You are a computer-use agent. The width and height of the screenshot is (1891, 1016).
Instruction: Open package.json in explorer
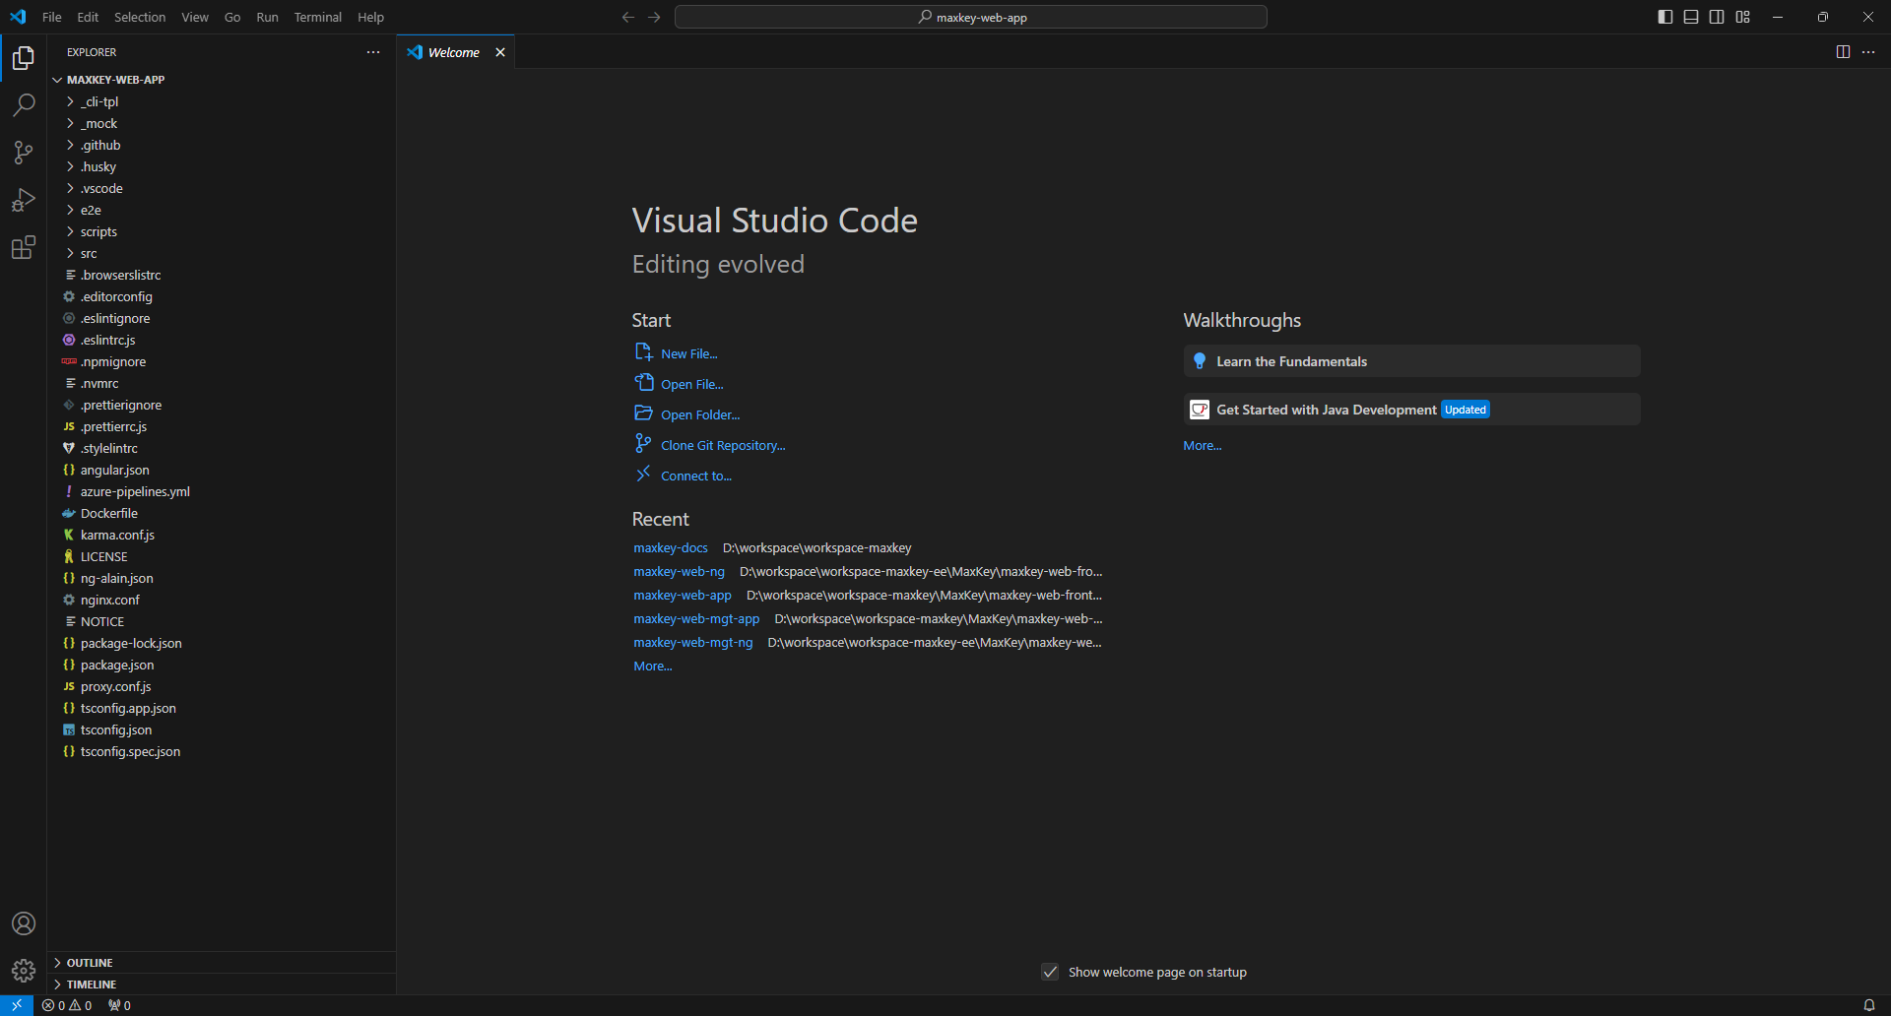(x=222, y=665)
